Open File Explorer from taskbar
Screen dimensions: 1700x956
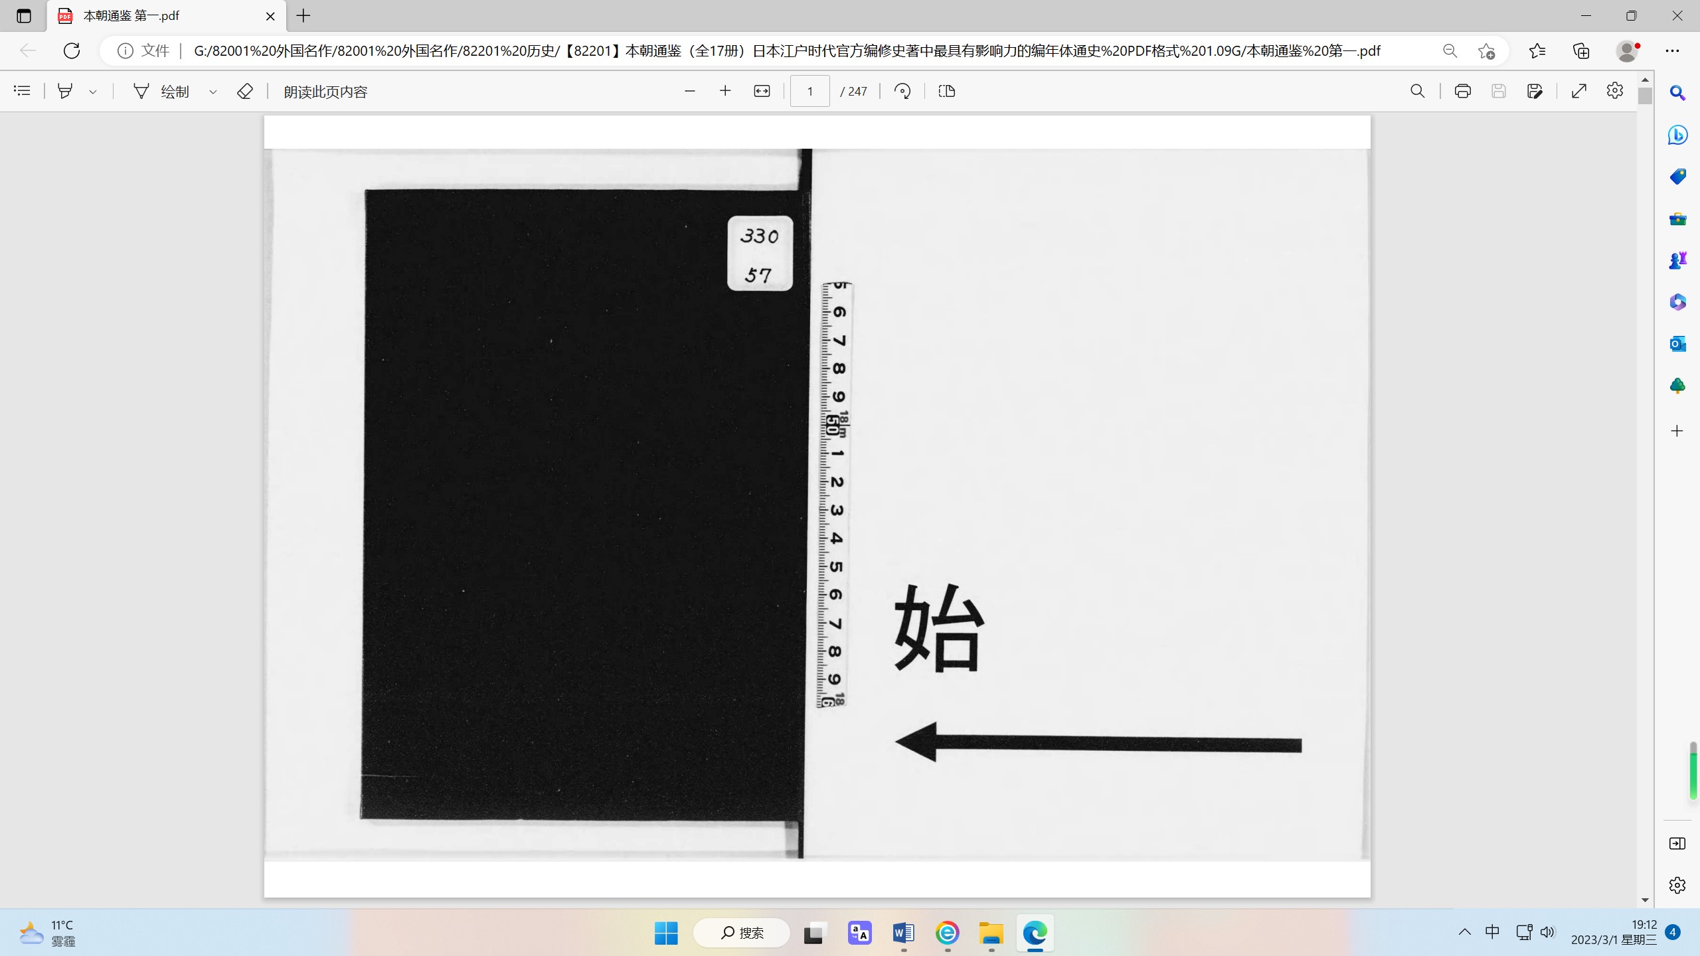tap(991, 933)
